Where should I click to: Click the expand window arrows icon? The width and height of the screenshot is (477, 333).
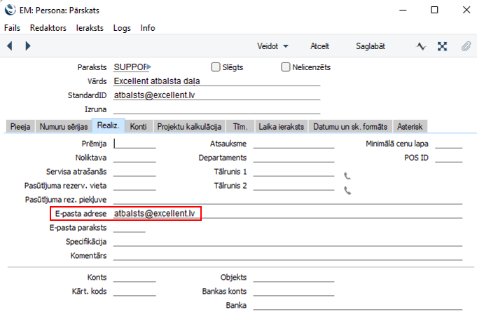click(443, 46)
